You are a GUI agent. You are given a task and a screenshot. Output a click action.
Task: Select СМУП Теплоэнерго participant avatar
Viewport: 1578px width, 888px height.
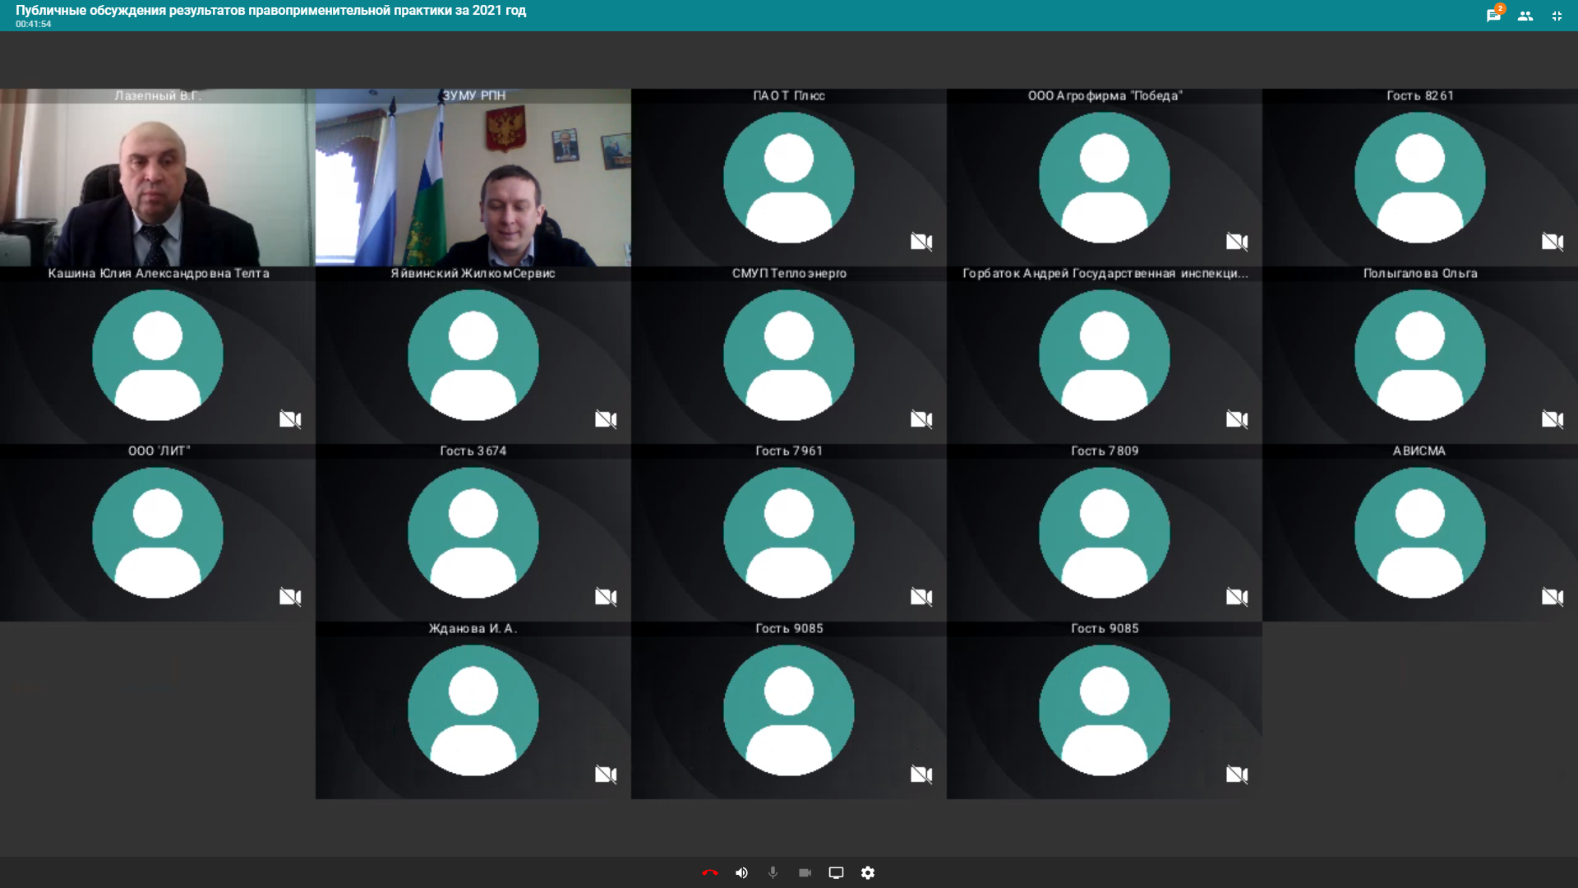click(789, 355)
